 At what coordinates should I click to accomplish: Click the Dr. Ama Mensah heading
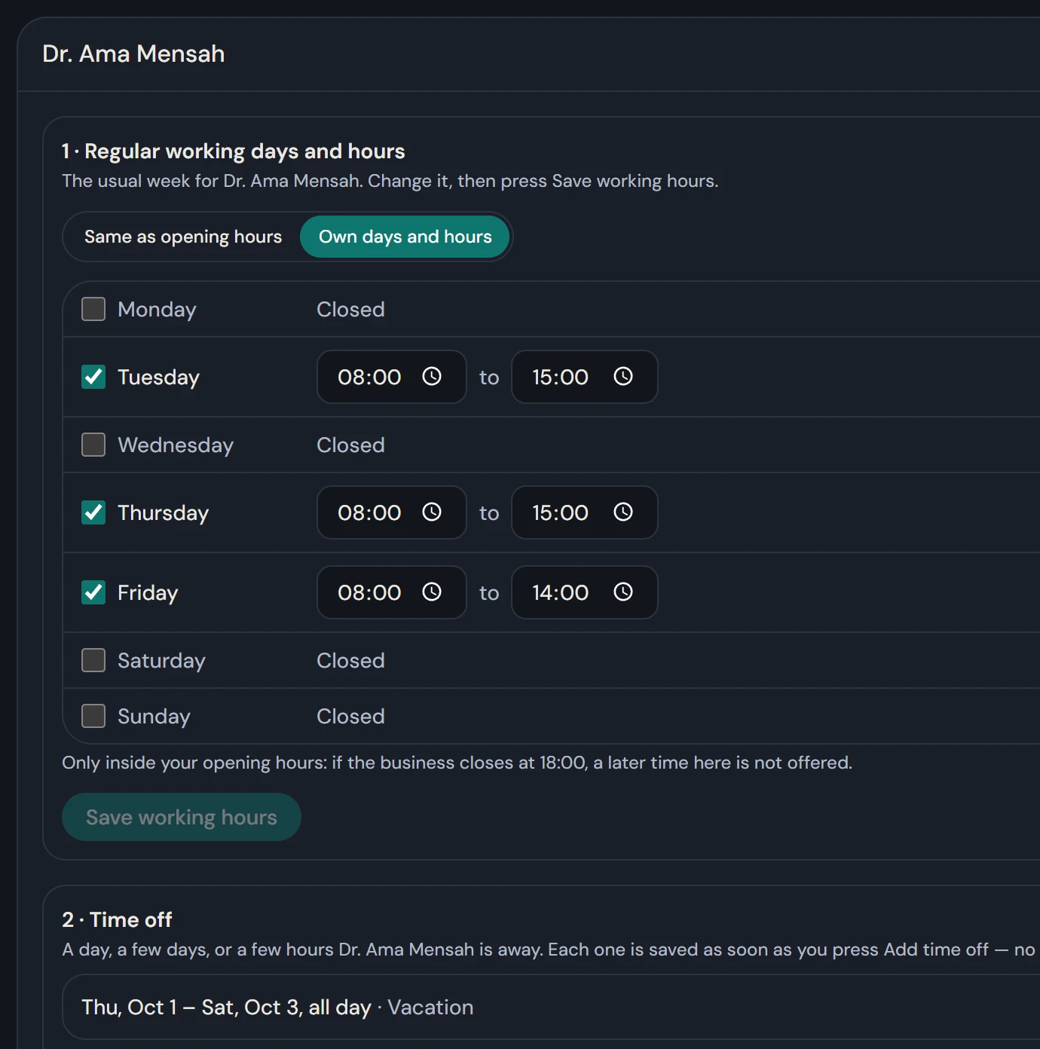(133, 54)
